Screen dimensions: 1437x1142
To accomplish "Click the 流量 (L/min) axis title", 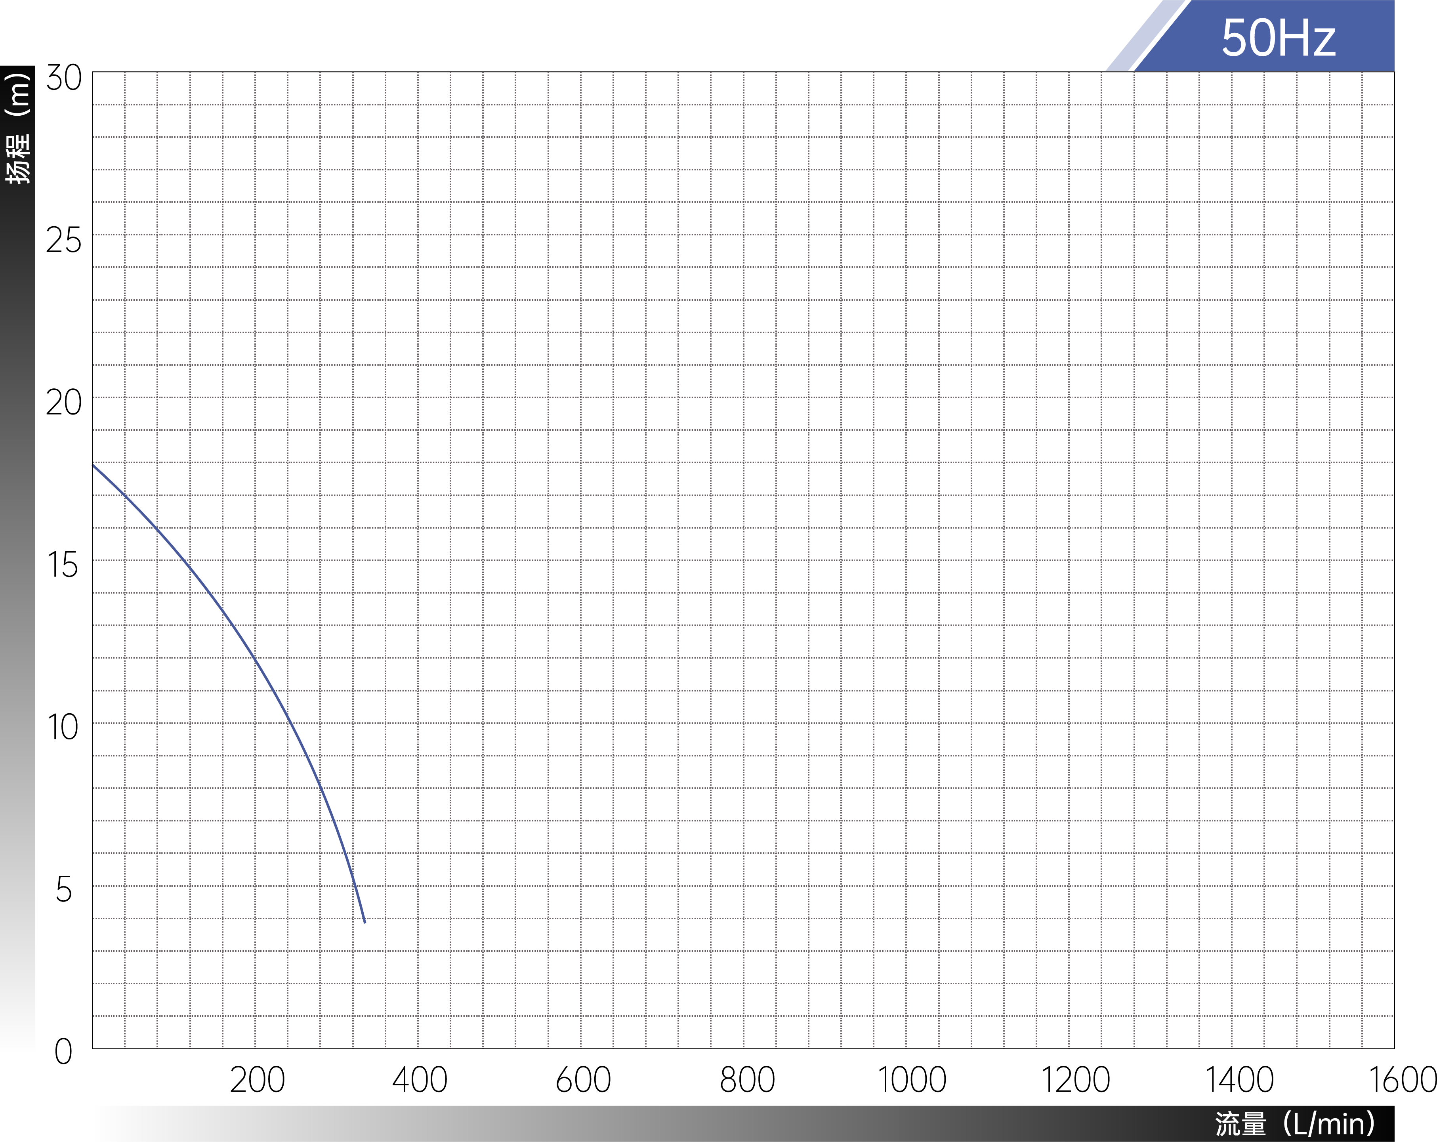I will pyautogui.click(x=1295, y=1123).
